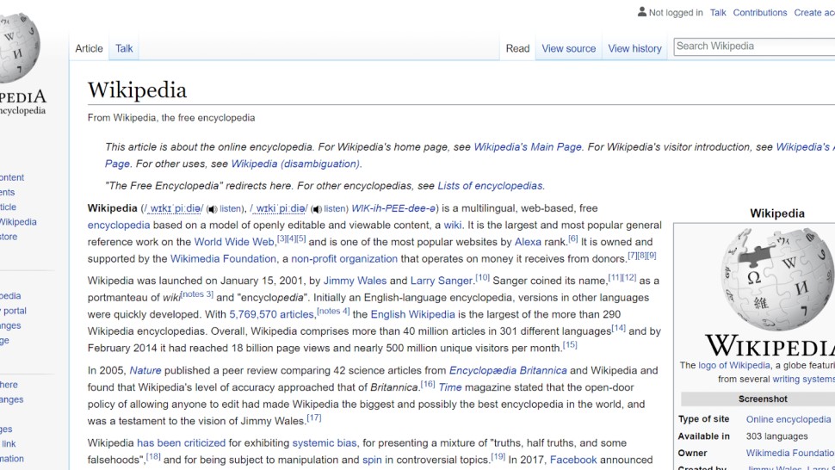Open the non-profit organization link

pyautogui.click(x=344, y=259)
